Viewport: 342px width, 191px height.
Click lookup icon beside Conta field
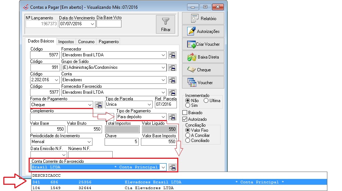point(172,80)
